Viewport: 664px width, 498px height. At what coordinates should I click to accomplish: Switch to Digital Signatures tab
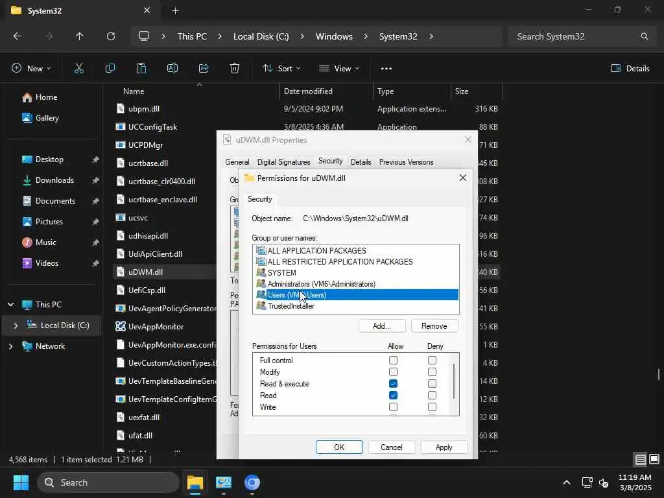pos(284,162)
